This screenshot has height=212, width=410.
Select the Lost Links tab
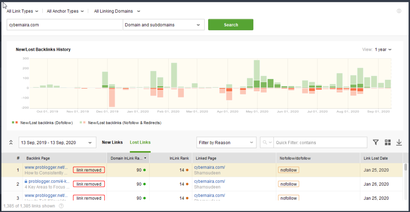point(140,143)
